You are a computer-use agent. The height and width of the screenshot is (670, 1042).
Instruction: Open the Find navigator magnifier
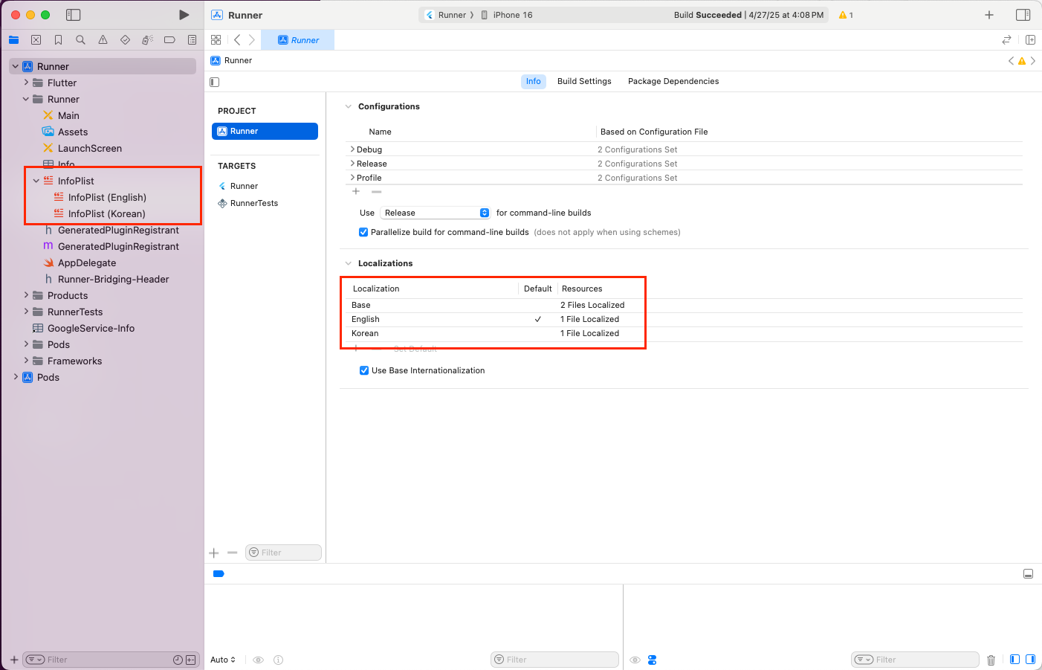click(x=80, y=40)
